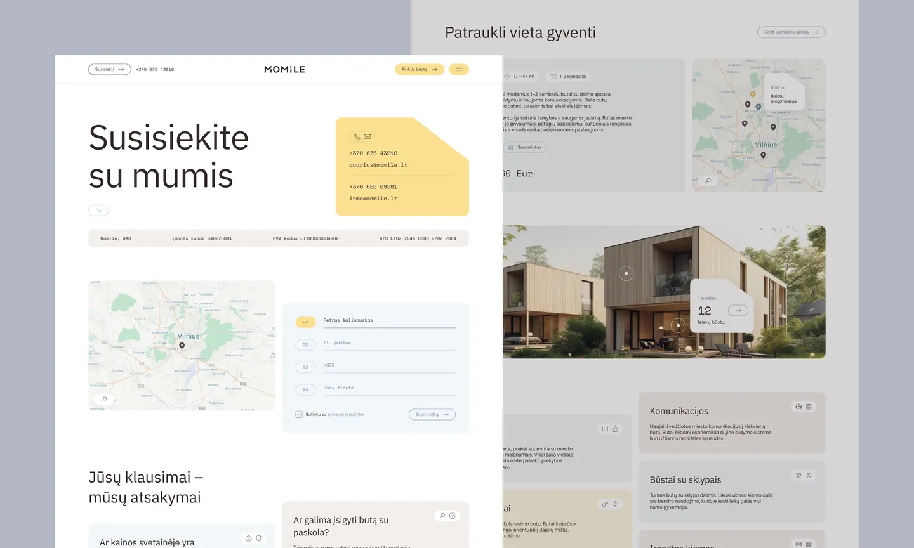Click the 'Patraukli vieta gyventi' heading

(520, 32)
